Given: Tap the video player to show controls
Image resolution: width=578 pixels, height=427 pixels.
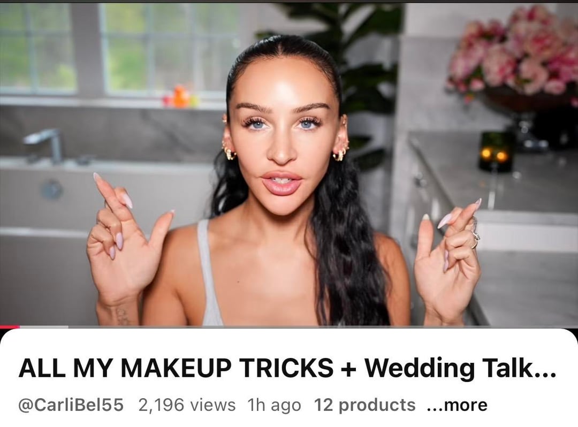Looking at the screenshot, I should [289, 164].
